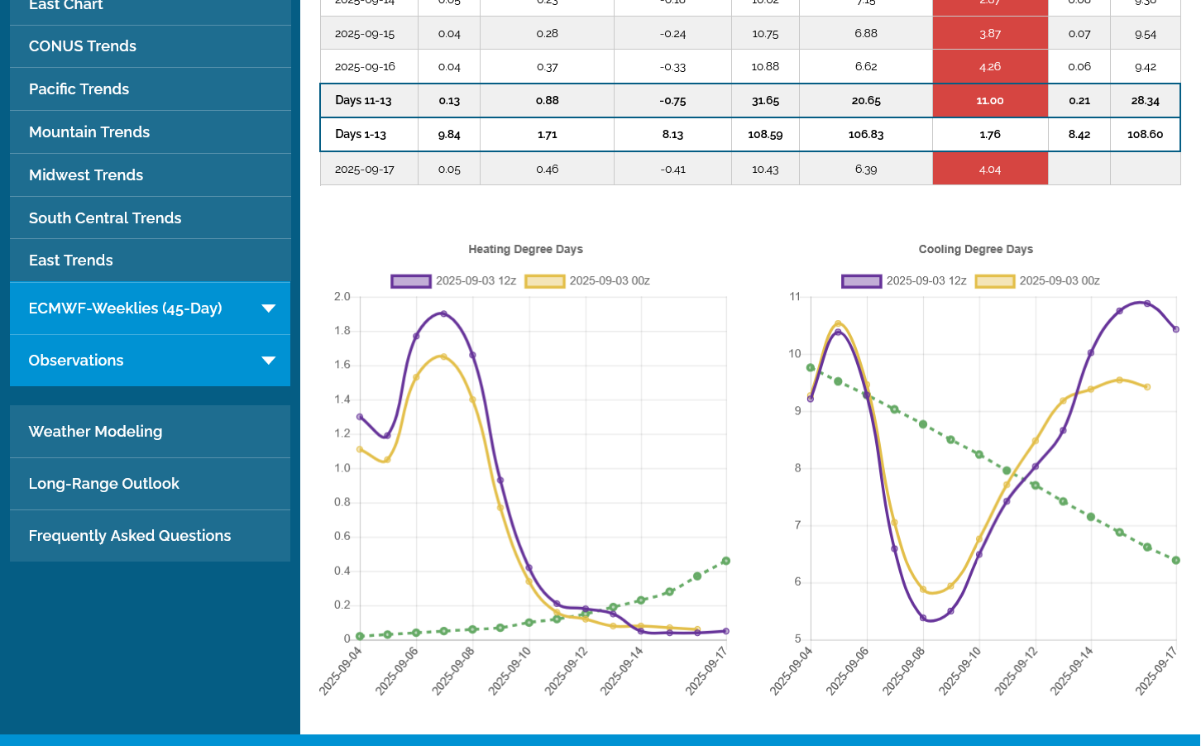Image resolution: width=1201 pixels, height=746 pixels.
Task: Click the red 11.00 cell in table
Action: click(x=989, y=101)
